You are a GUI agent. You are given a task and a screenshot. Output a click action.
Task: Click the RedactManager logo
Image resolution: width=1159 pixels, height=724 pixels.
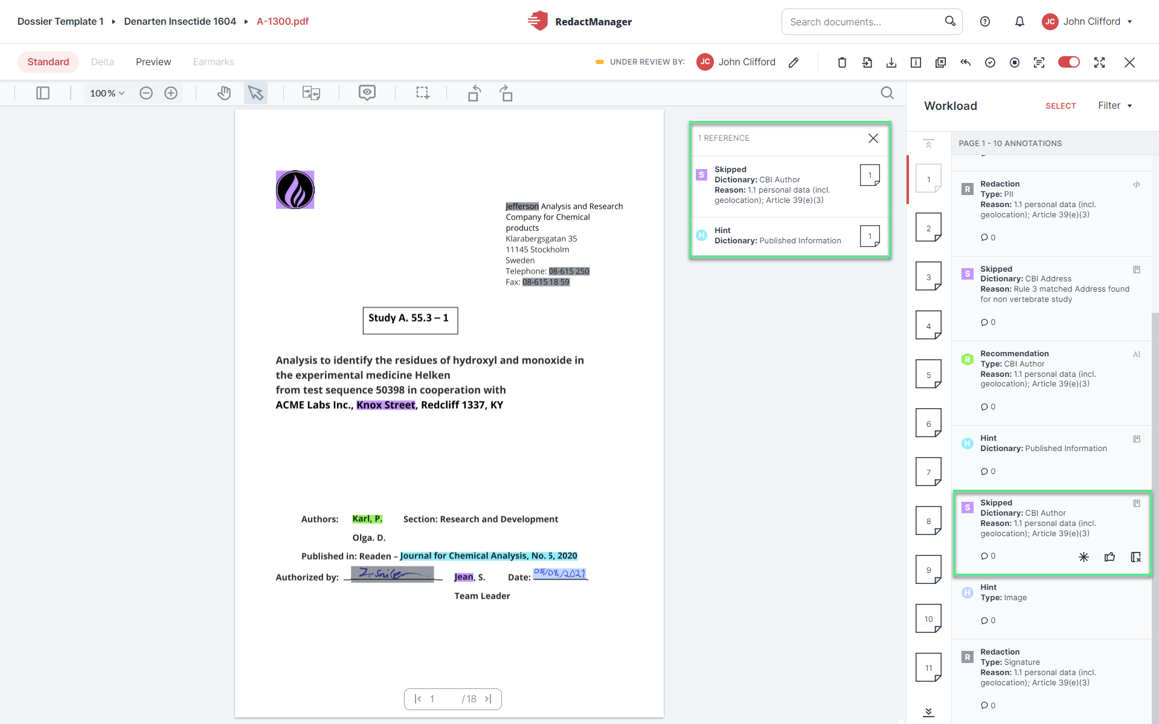(x=579, y=21)
